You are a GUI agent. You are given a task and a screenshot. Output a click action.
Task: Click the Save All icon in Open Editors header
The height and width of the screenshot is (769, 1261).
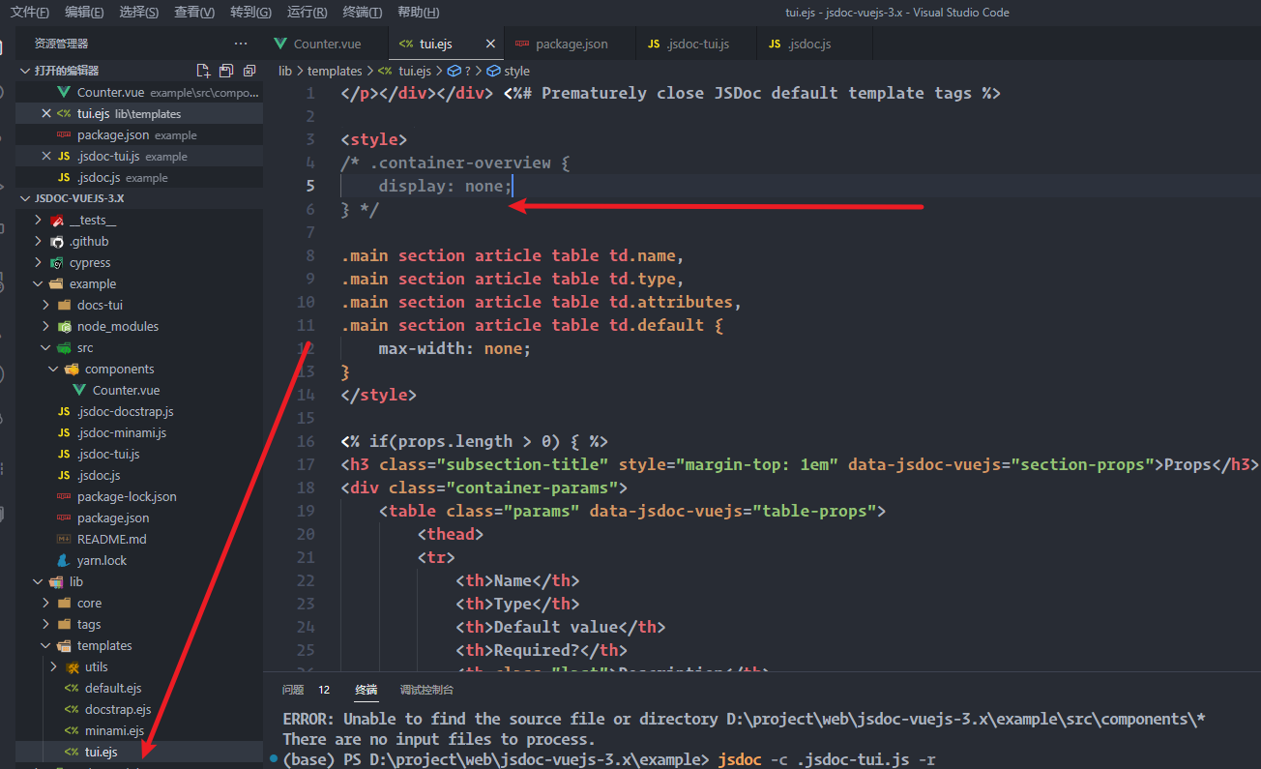pos(226,71)
